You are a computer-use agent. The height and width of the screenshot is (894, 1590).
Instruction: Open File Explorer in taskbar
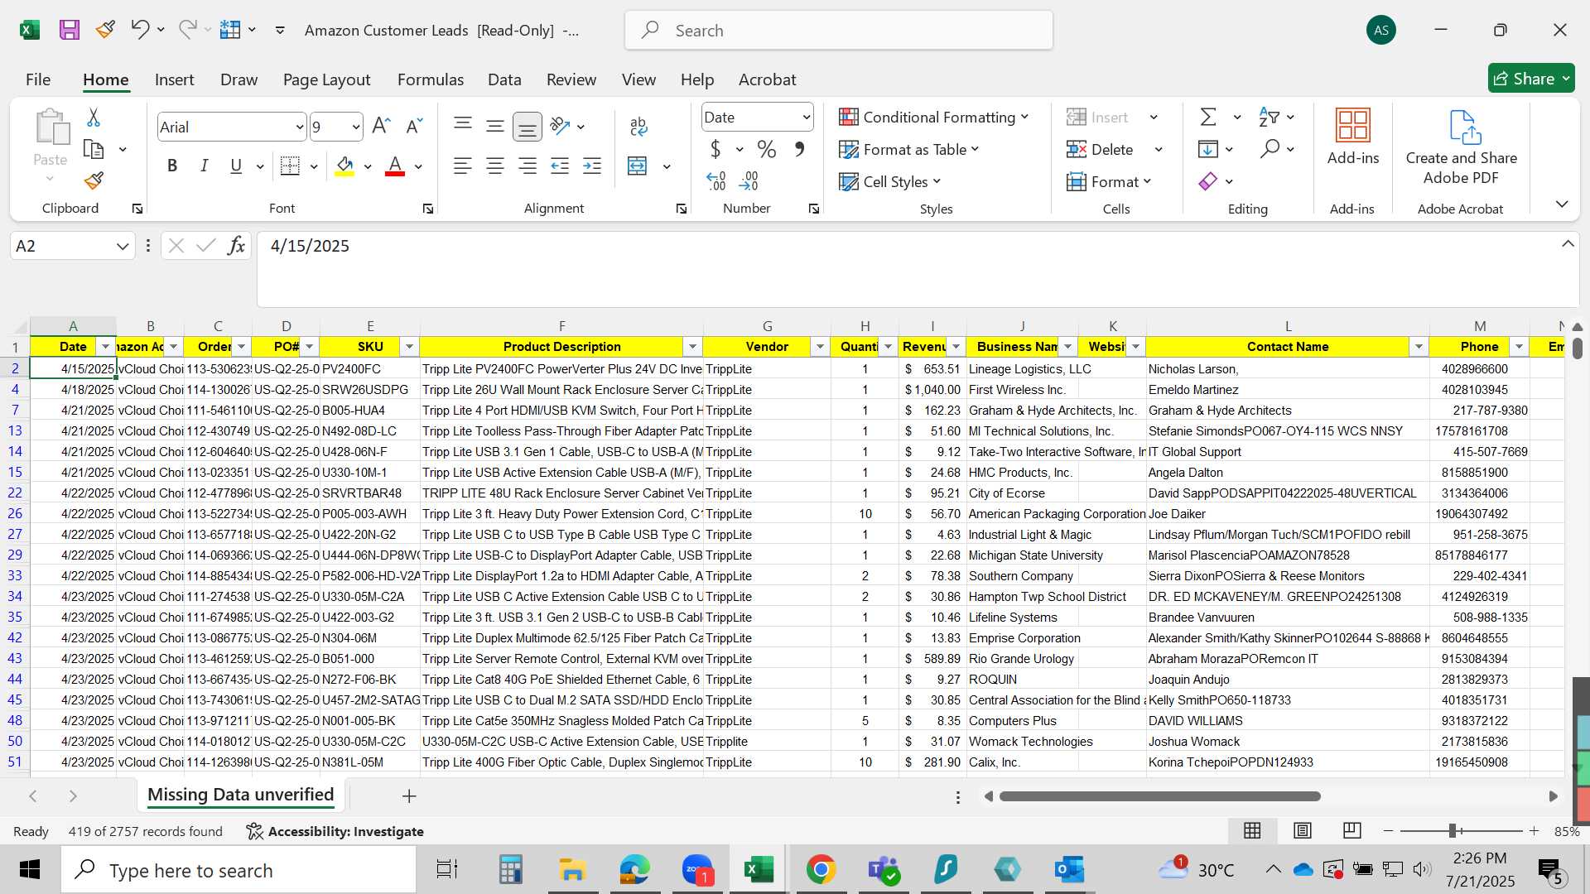[x=572, y=870]
